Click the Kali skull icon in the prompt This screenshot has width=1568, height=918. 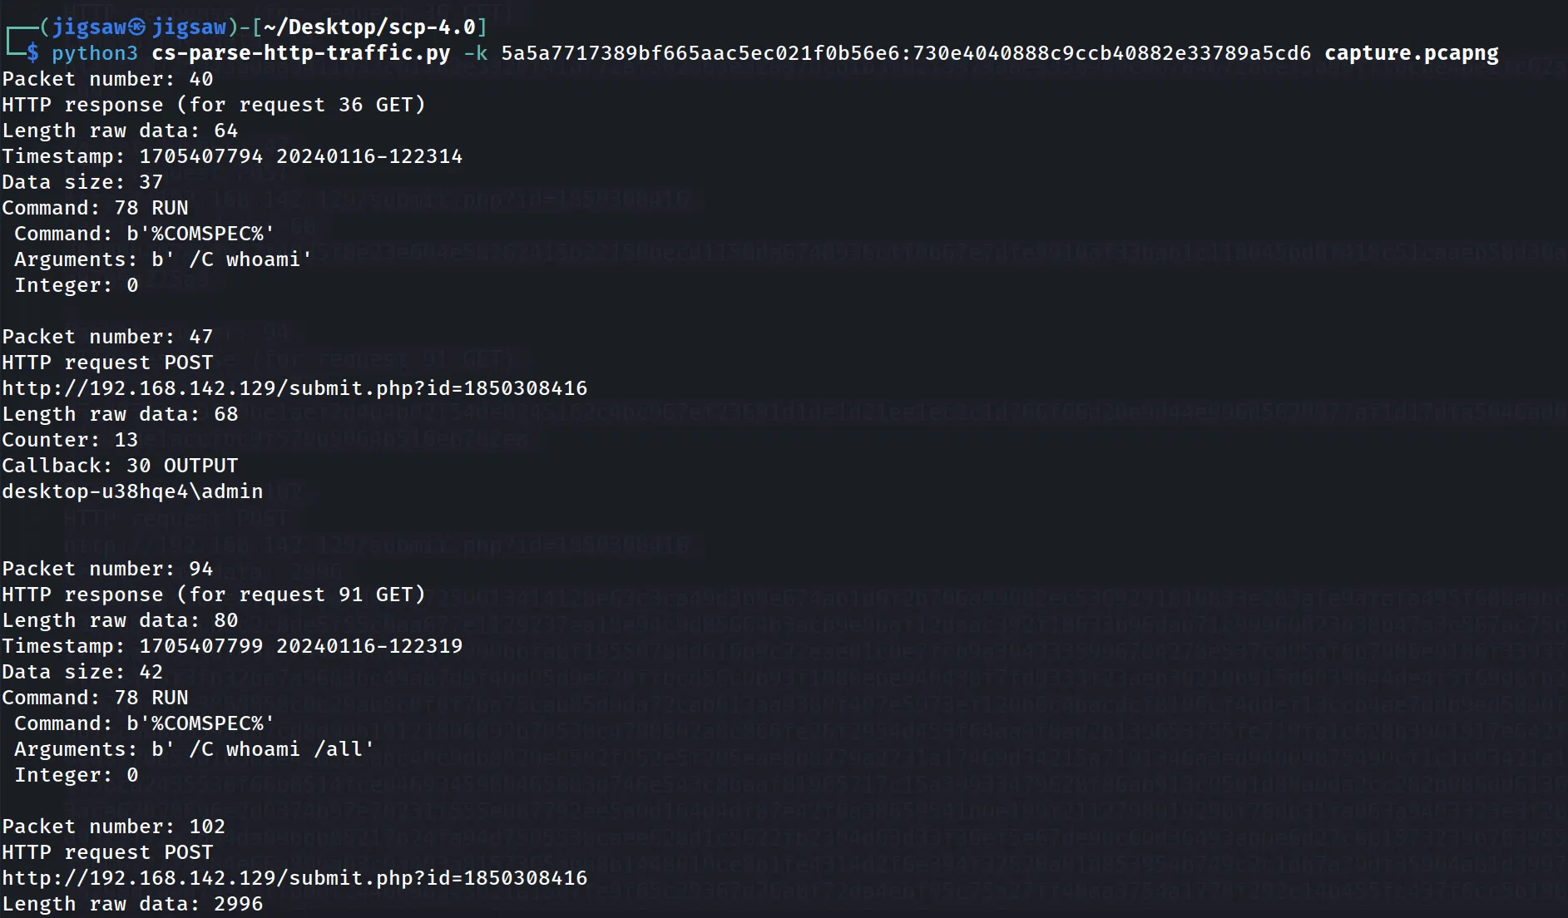137,27
